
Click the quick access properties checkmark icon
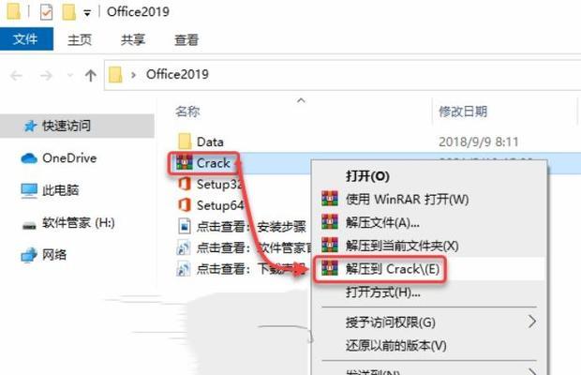coord(46,12)
